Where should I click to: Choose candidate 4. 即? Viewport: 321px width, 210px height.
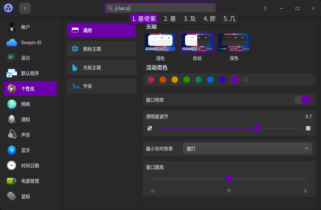click(x=209, y=19)
